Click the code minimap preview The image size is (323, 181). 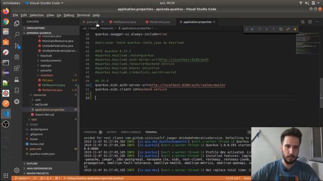[x=307, y=44]
